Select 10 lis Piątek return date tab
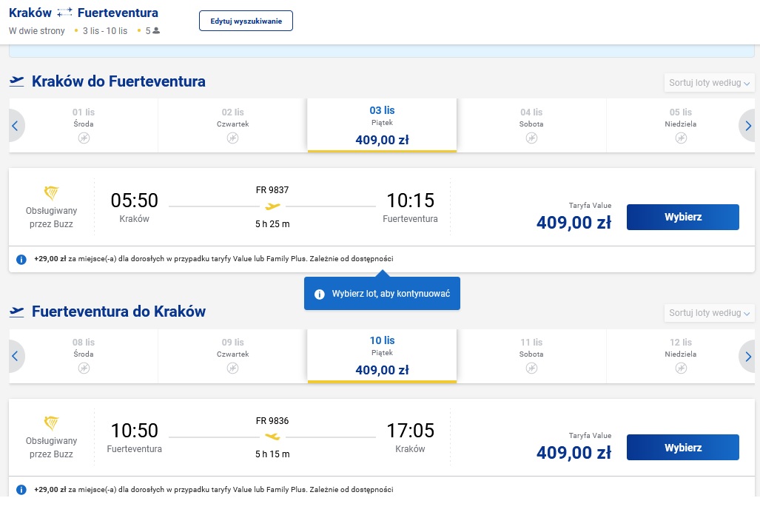The height and width of the screenshot is (515, 760). [382, 356]
